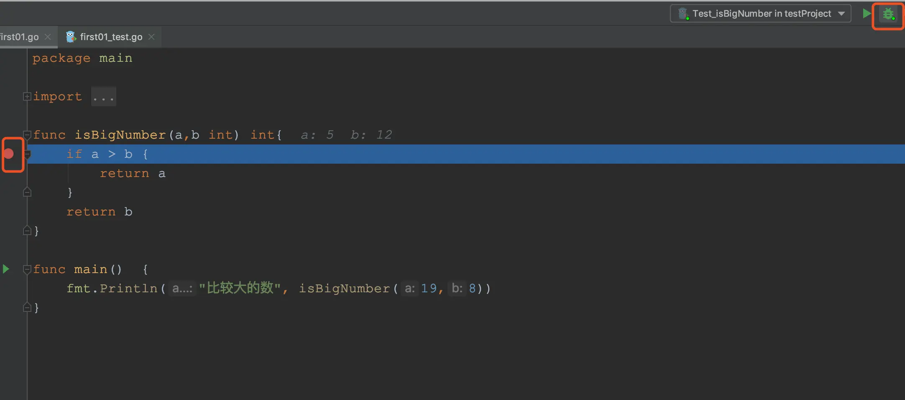Click the "return b" statement
905x400 pixels.
(x=99, y=212)
